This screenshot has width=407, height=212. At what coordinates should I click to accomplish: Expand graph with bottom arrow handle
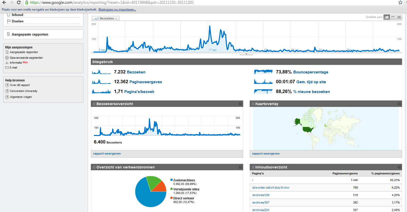click(x=246, y=54)
